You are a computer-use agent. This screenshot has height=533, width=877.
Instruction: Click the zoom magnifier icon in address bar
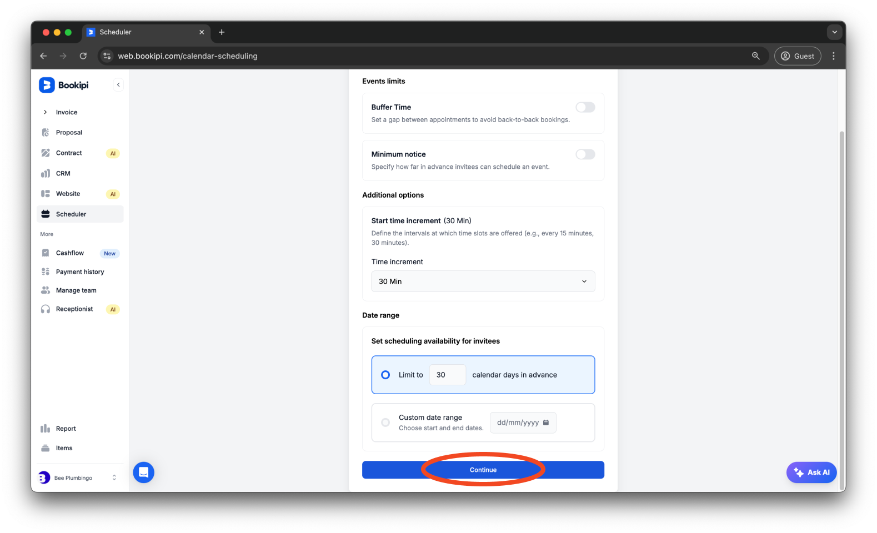tap(756, 56)
